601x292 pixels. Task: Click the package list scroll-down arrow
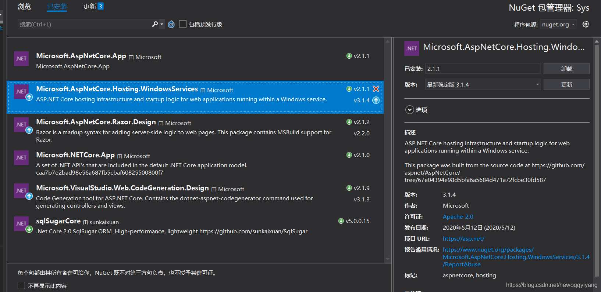pyautogui.click(x=387, y=259)
